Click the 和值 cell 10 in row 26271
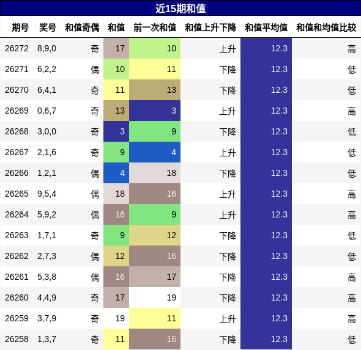 tap(116, 69)
